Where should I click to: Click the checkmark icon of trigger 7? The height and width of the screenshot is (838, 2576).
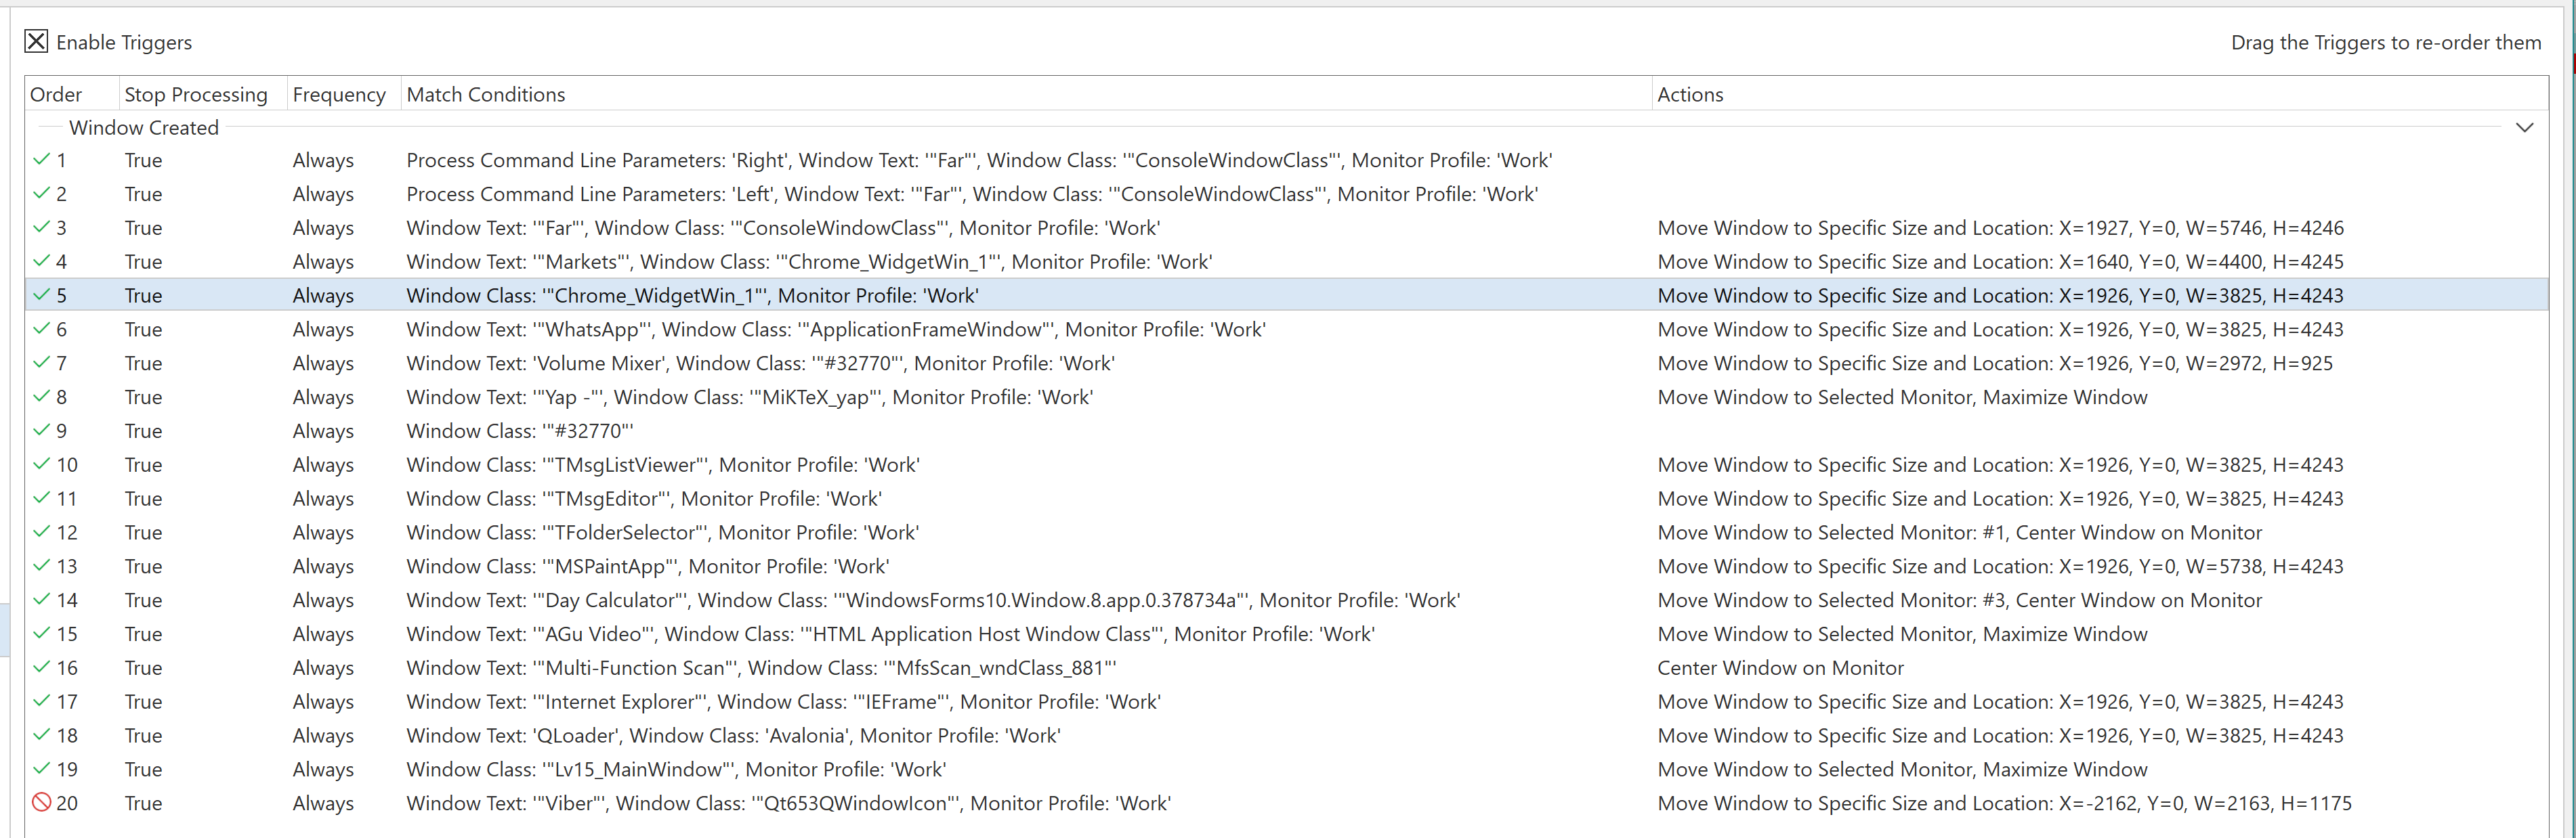[41, 363]
